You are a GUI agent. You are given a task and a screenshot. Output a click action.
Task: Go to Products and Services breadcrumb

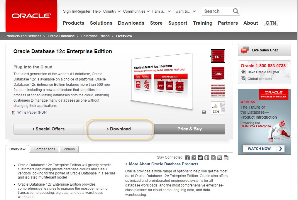[23, 36]
